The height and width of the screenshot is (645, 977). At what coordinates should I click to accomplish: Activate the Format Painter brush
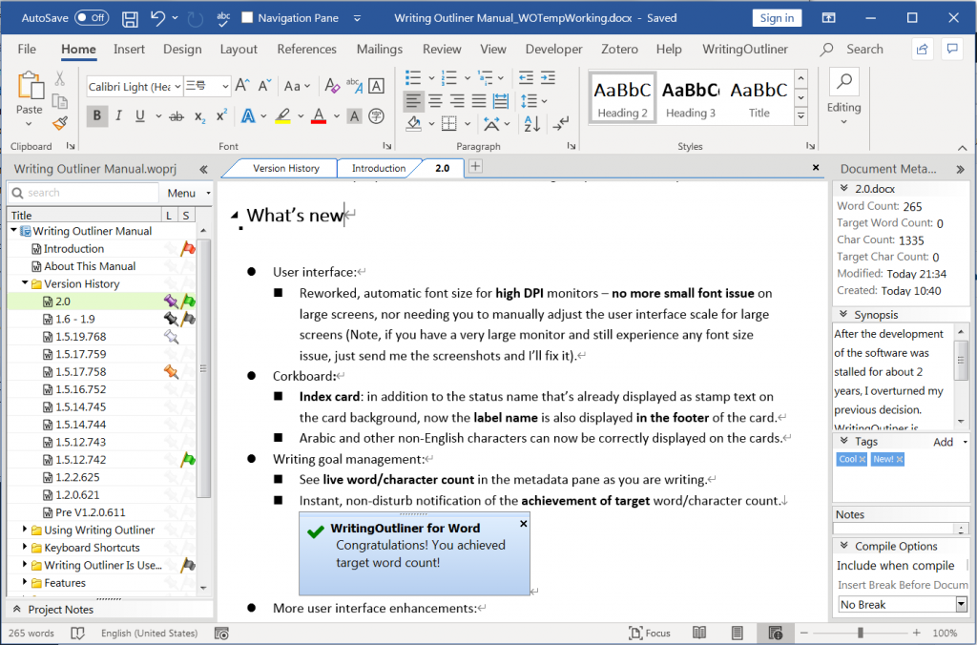(60, 123)
